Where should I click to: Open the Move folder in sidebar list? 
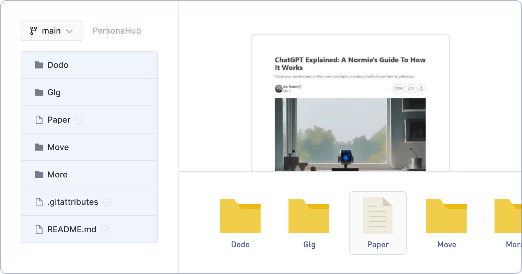pyautogui.click(x=58, y=147)
